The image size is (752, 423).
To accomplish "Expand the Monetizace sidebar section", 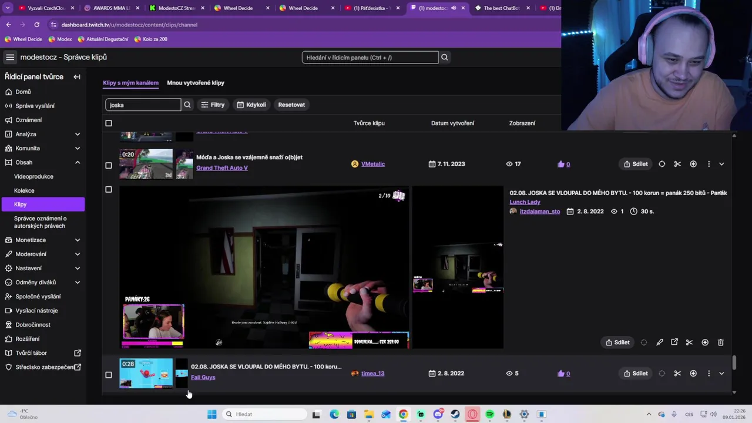I will [x=77, y=240].
